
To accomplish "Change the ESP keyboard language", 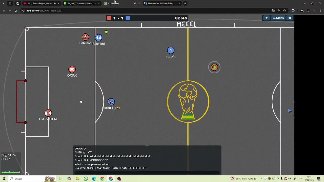I will pyautogui.click(x=300, y=179).
